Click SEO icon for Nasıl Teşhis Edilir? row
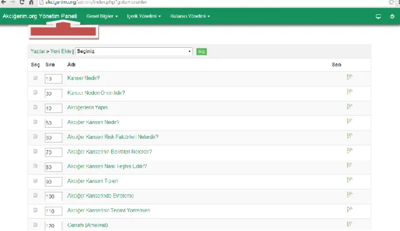The width and height of the screenshot is (400, 231). (x=349, y=165)
